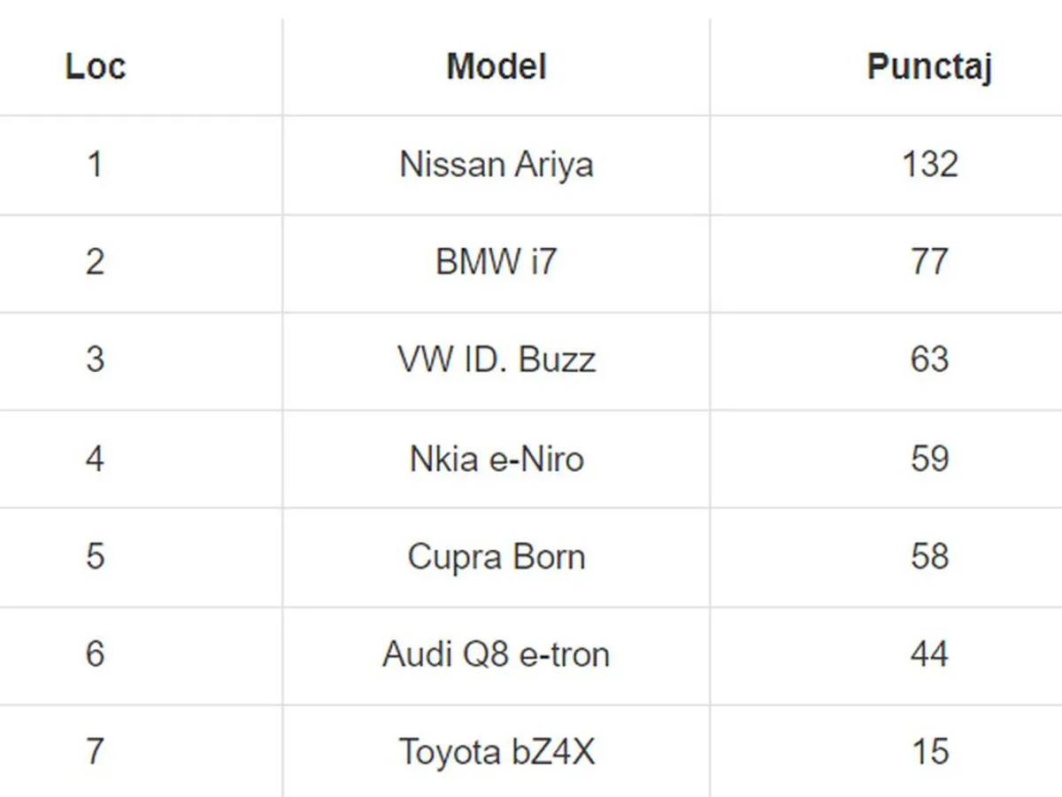Viewport: 1062px width, 797px height.
Task: Click the score 15 cell
Action: [929, 753]
